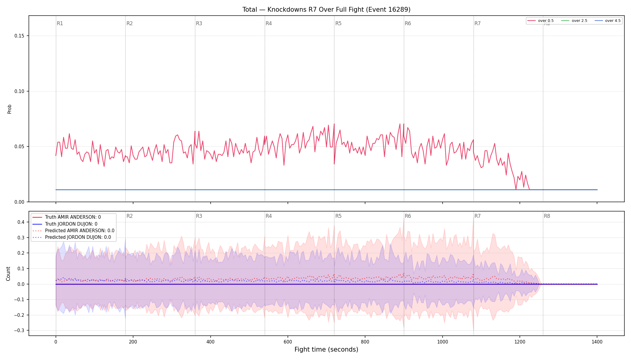Click the 'Count' y-axis label

pyautogui.click(x=8, y=274)
